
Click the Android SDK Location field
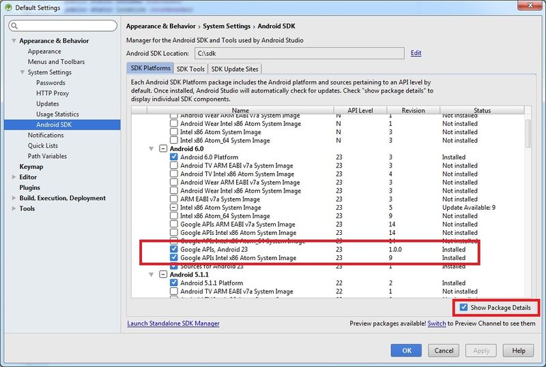[299, 53]
